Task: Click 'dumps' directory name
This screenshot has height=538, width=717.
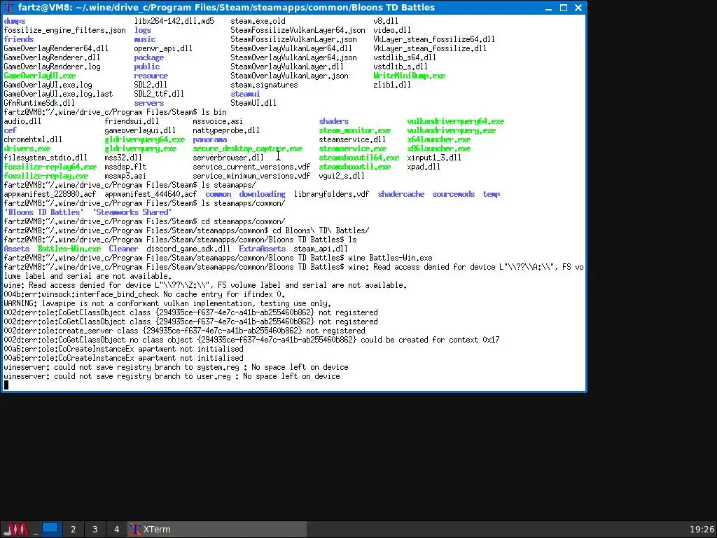Action: pos(15,21)
